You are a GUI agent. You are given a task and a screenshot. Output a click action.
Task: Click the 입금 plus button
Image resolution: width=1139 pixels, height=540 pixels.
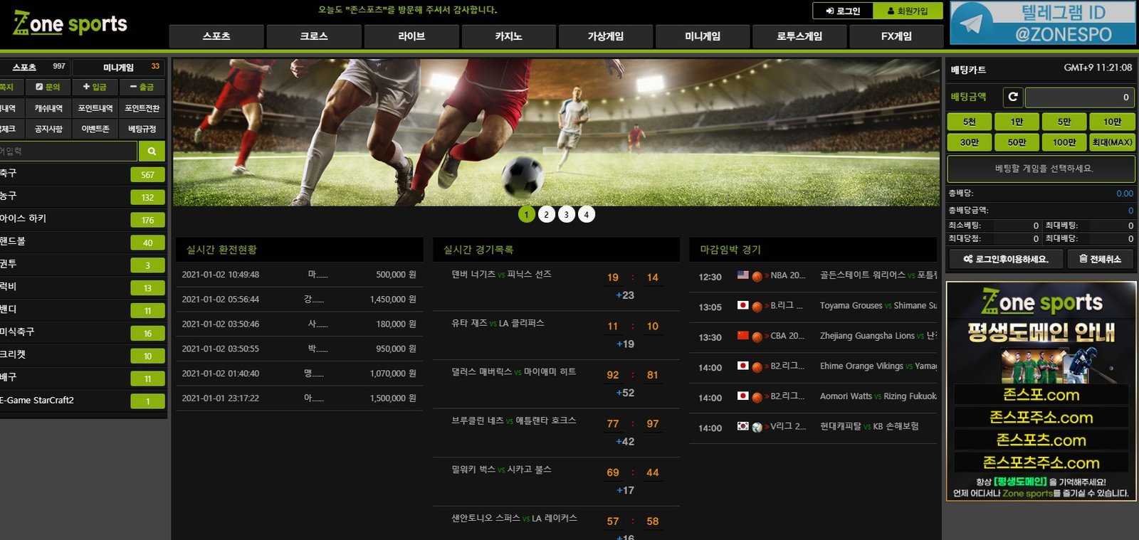coord(95,87)
